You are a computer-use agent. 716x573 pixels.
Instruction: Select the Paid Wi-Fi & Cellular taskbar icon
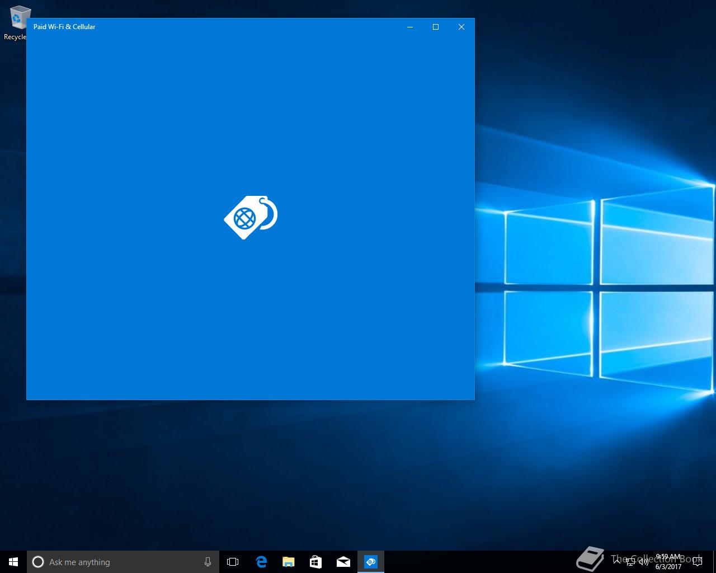tap(371, 562)
